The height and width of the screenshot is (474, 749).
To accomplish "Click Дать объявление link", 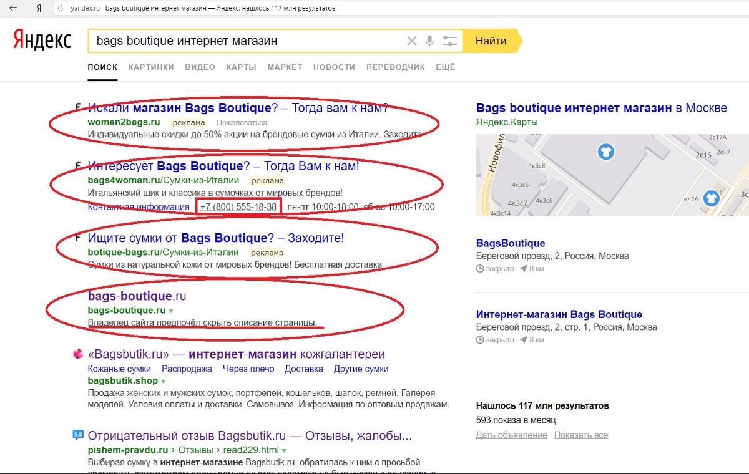I will tap(512, 435).
